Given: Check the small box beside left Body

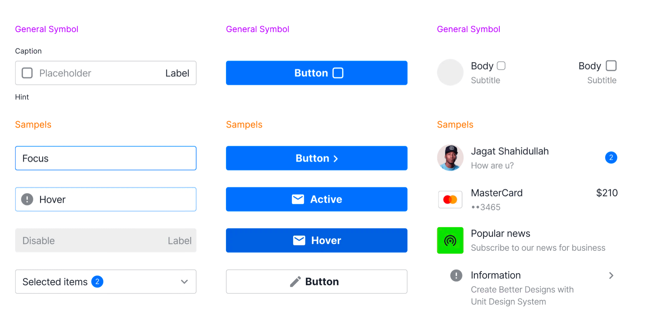Looking at the screenshot, I should (x=501, y=66).
